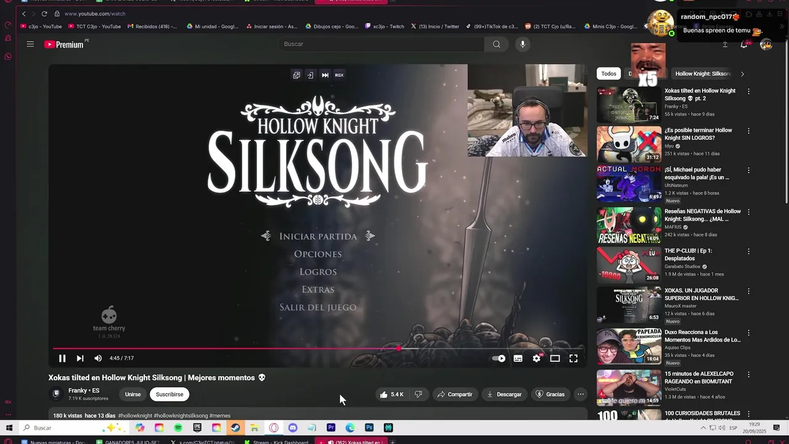
Task: Click the Descargar download button
Action: [504, 395]
